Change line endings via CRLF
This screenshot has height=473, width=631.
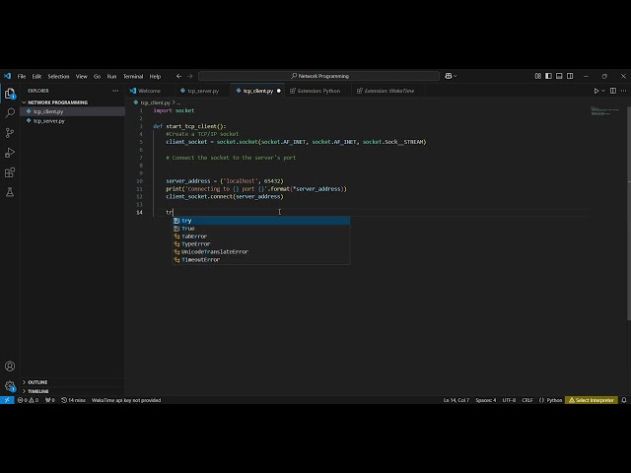click(x=527, y=400)
